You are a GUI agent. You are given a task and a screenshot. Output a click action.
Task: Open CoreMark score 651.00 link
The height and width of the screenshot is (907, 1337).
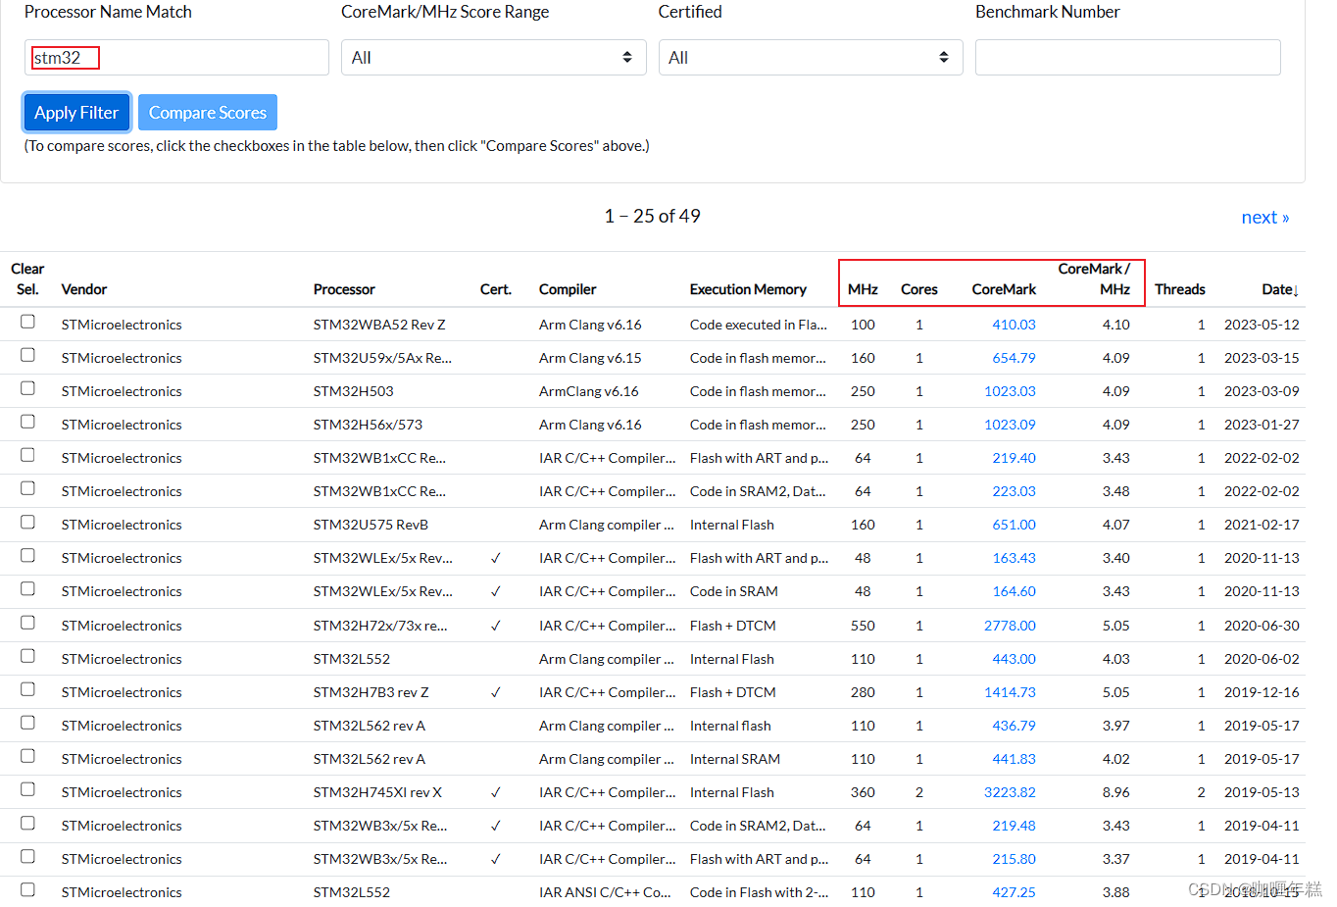tap(1014, 525)
